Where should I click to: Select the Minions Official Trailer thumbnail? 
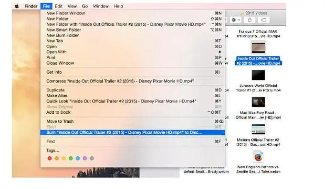[x=258, y=129]
